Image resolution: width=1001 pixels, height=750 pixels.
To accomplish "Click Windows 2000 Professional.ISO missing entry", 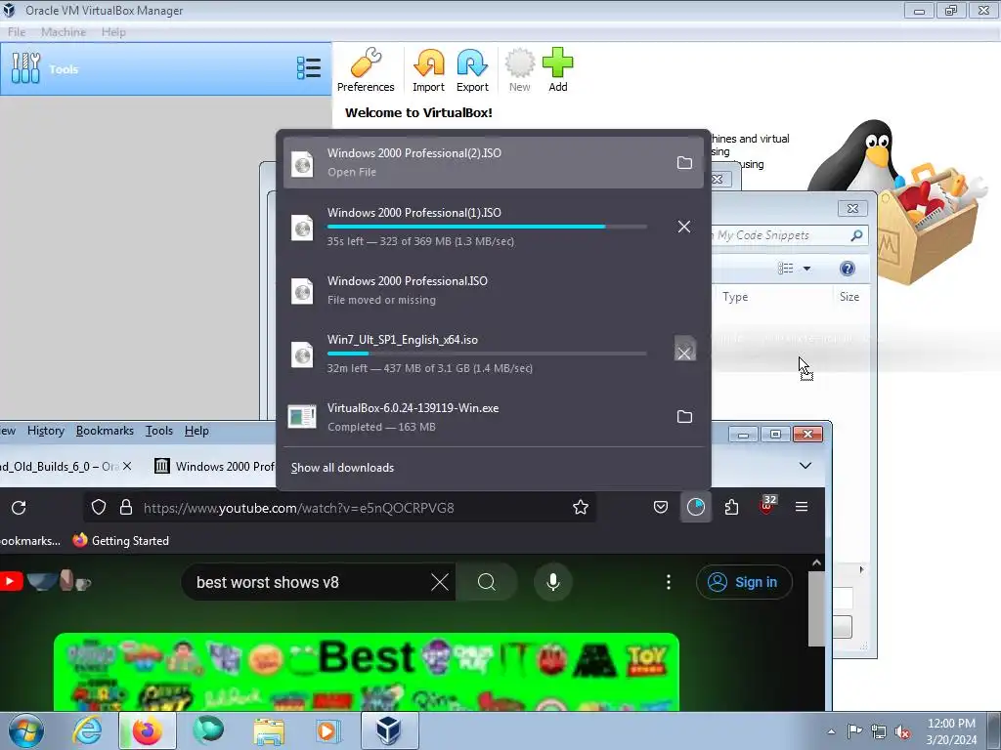I will coord(494,290).
